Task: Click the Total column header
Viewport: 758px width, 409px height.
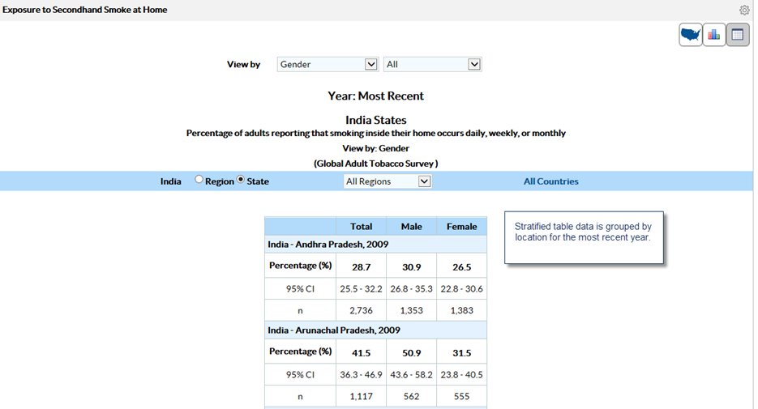Action: 361,227
